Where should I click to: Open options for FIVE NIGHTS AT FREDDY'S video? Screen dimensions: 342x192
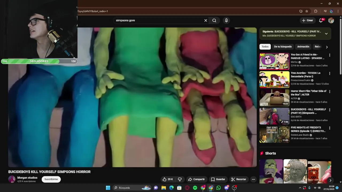click(x=329, y=128)
